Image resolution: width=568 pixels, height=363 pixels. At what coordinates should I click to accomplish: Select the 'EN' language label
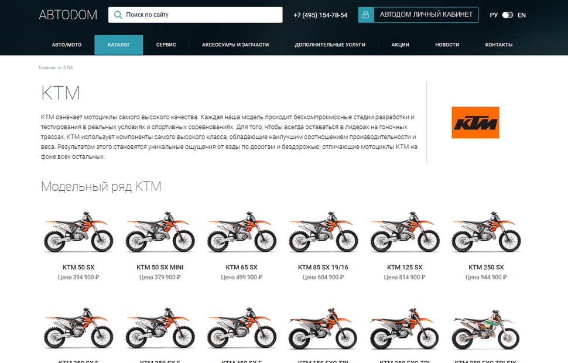(522, 15)
